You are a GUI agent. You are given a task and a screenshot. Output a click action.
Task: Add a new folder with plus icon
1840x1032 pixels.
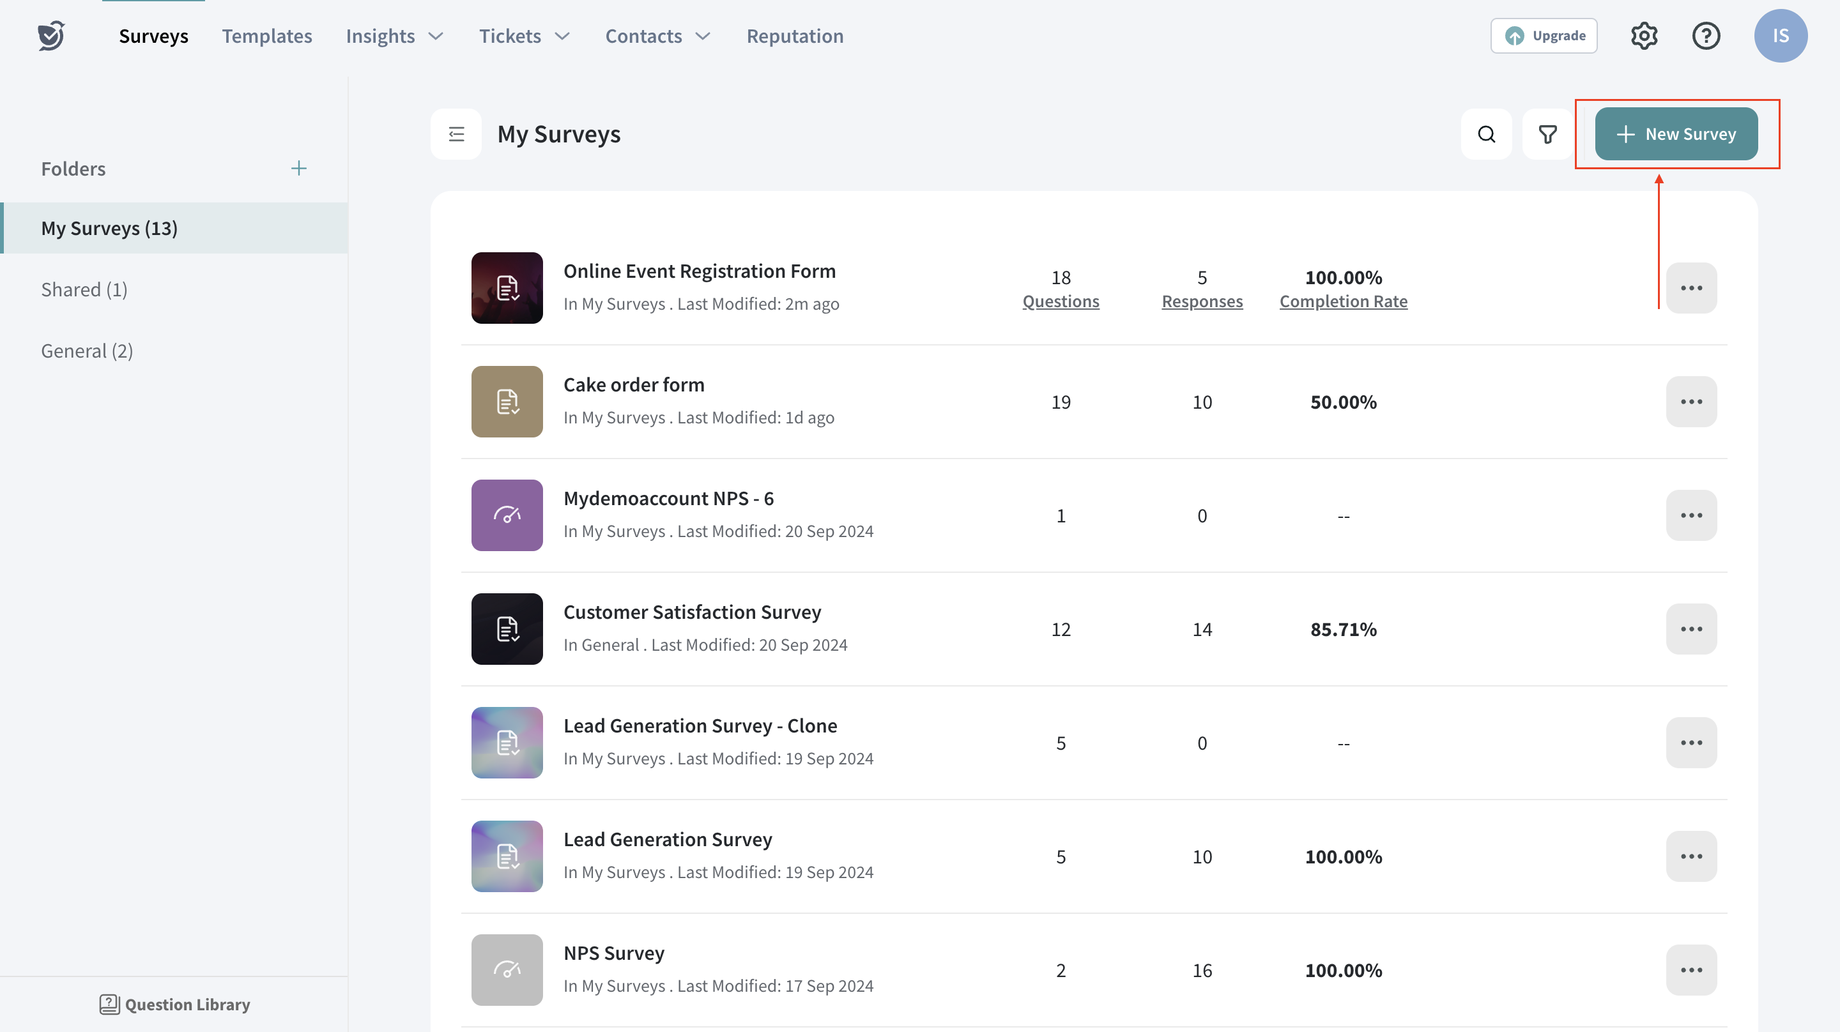[298, 169]
